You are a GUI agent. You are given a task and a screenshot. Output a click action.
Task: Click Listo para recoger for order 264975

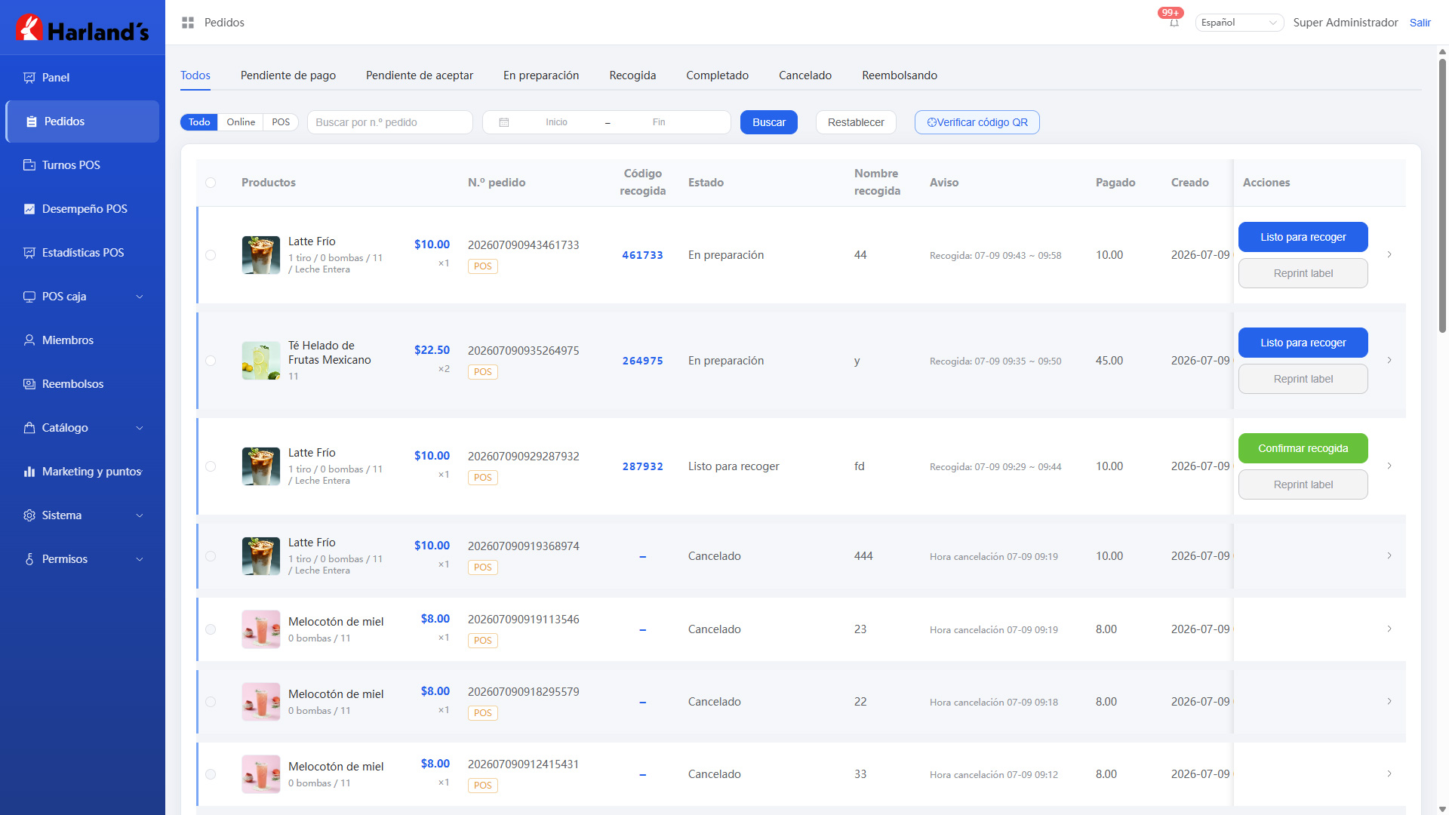point(1303,343)
